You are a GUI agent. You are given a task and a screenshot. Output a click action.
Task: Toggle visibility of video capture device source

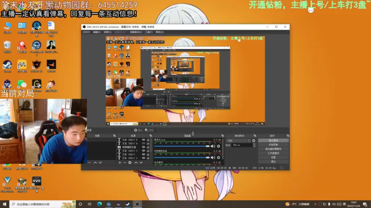143,147
